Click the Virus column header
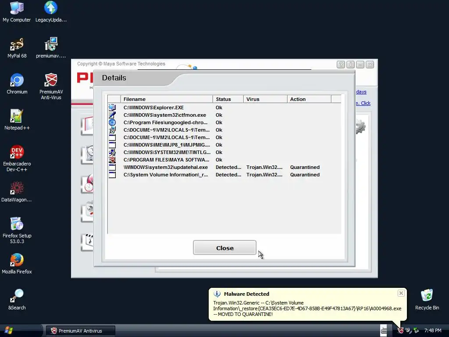The image size is (449, 337). click(x=265, y=99)
